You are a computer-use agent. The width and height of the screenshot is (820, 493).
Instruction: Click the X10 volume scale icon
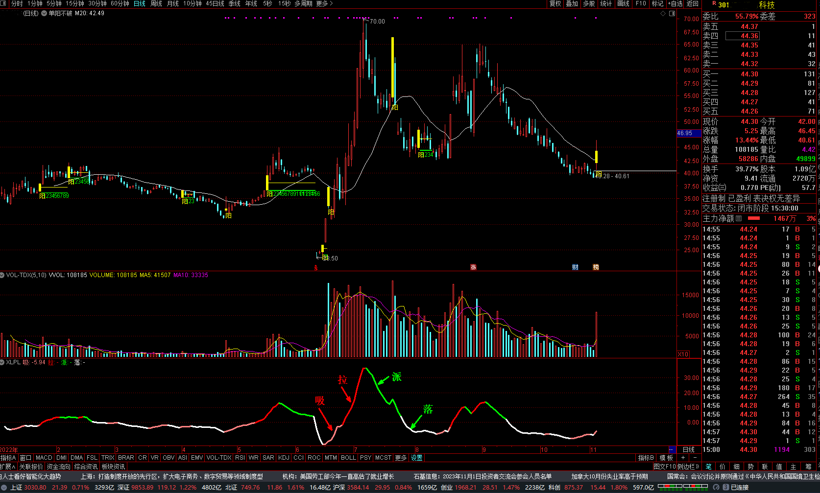tap(683, 354)
